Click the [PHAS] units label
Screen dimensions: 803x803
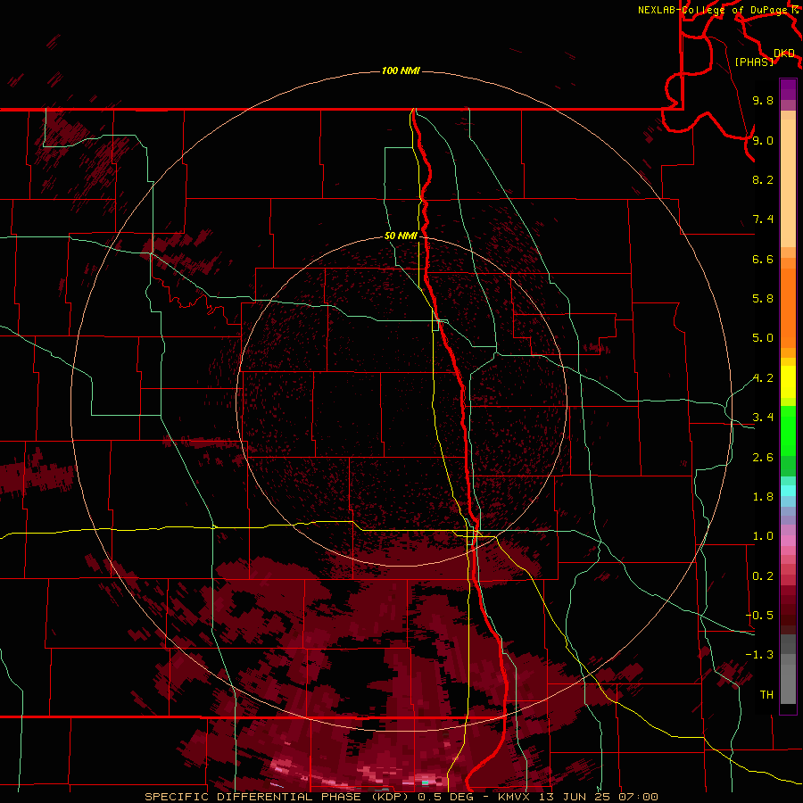click(754, 62)
